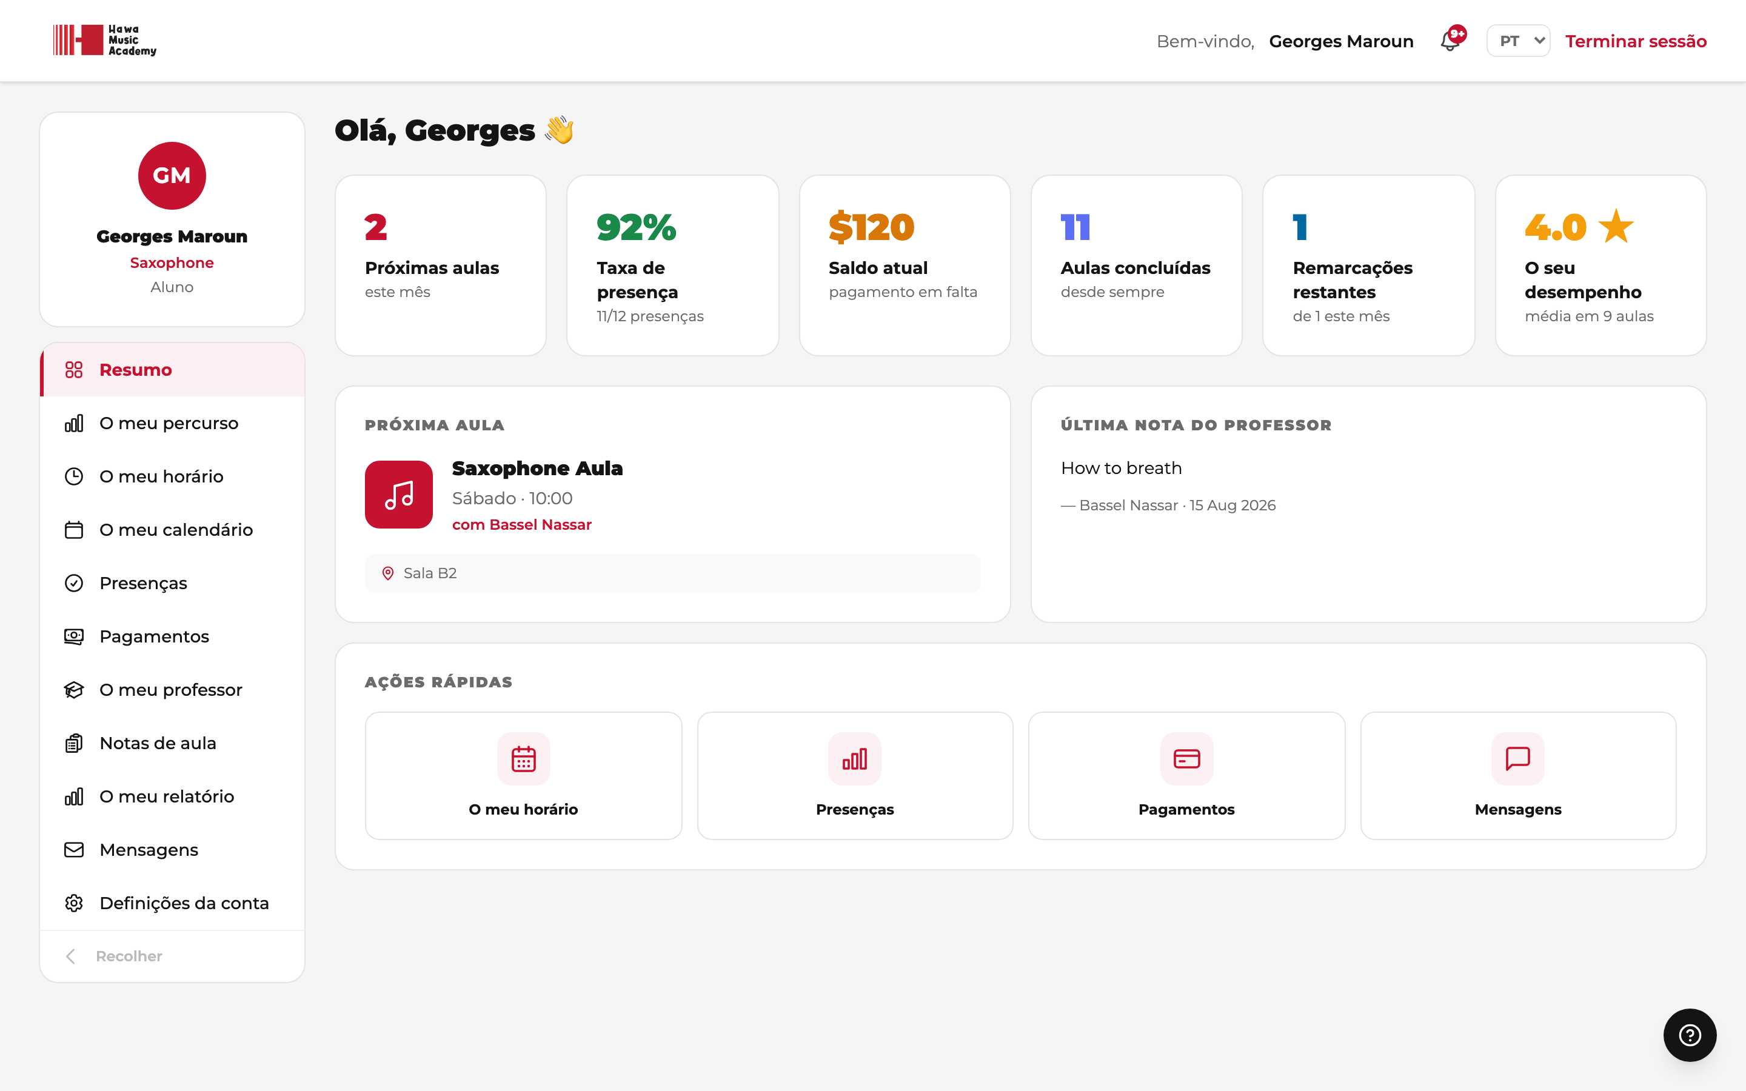
Task: Open O meu percurso in sidebar
Action: (x=172, y=423)
